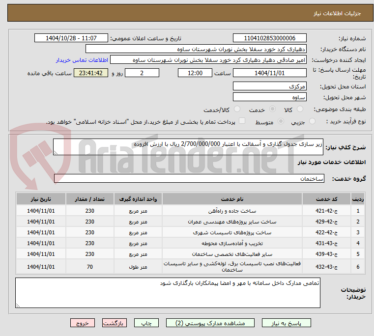
Task: Click the استان محل تحویل field مرکزی
Action: pyautogui.click(x=269, y=86)
